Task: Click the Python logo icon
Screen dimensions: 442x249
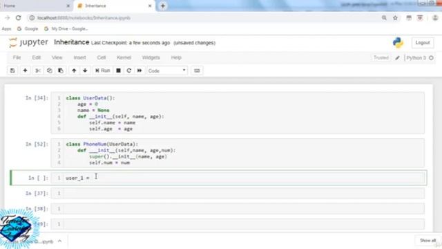Action: (x=398, y=43)
